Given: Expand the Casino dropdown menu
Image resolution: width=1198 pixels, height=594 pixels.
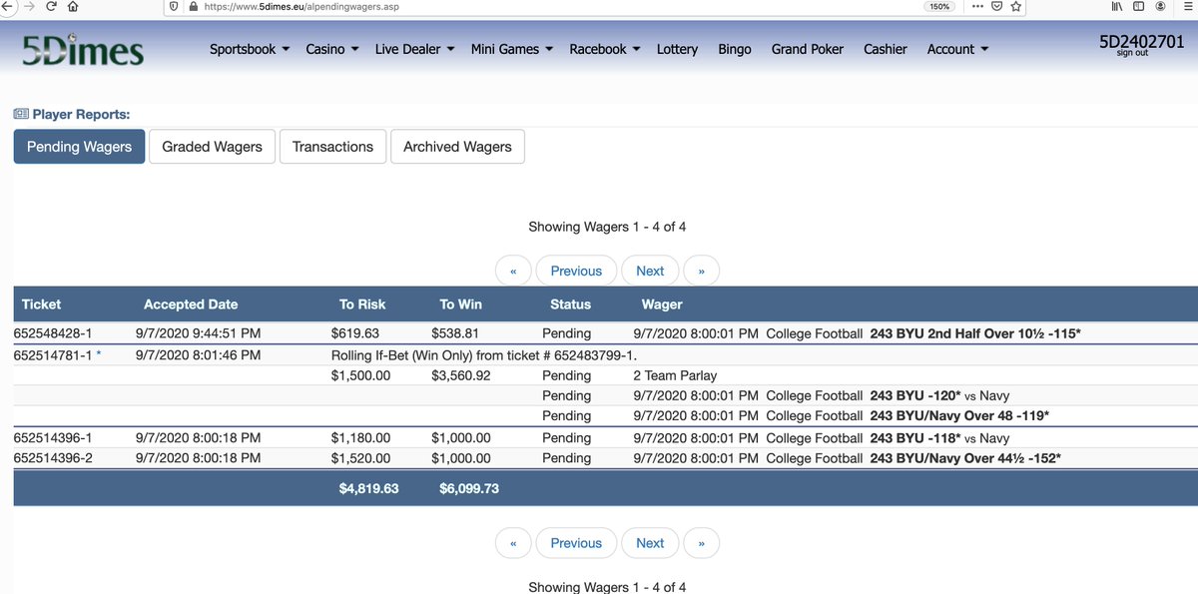Looking at the screenshot, I should tap(332, 49).
